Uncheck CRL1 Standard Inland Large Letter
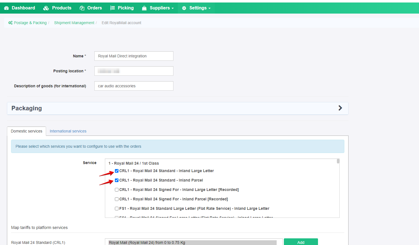The height and width of the screenshot is (245, 419). pos(117,171)
